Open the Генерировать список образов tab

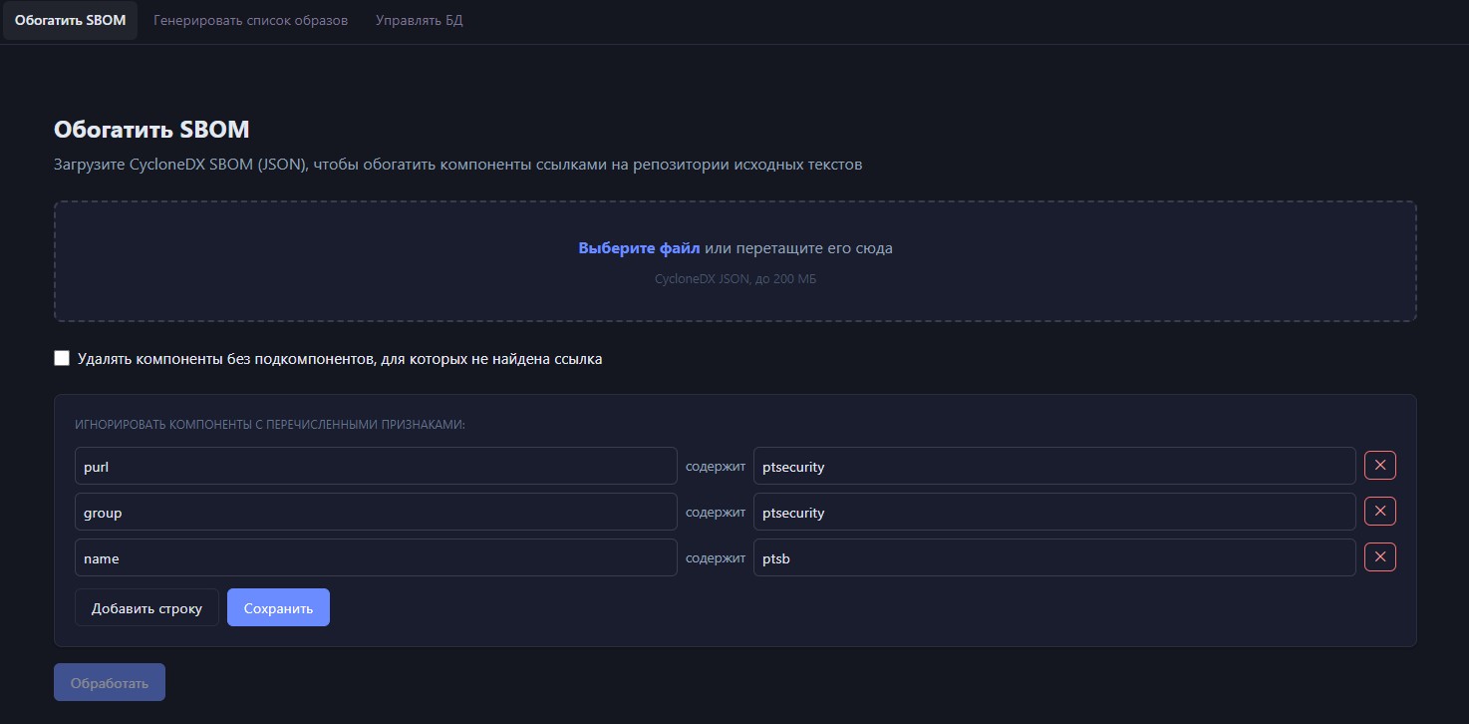[x=251, y=20]
